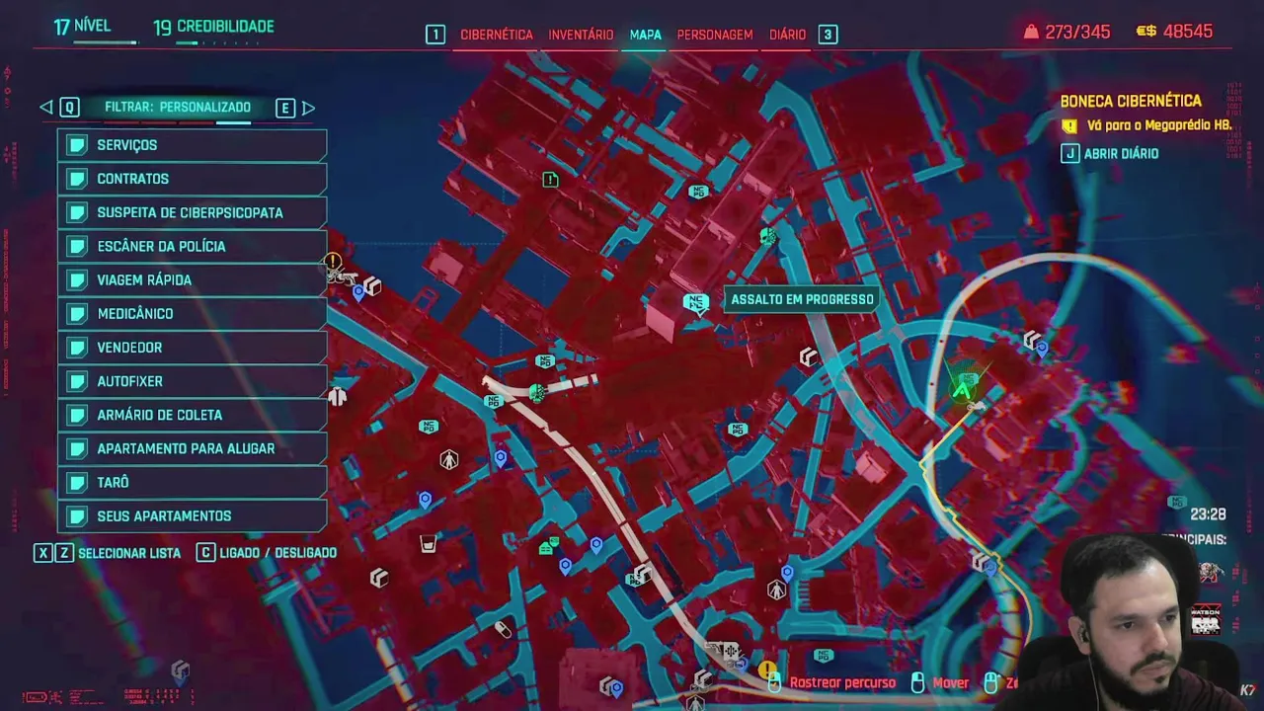
Task: Click the in-game time 23:28
Action: [x=1208, y=514]
